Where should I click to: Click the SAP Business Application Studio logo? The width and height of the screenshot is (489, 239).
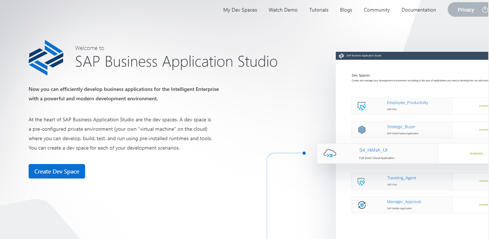[x=46, y=58]
